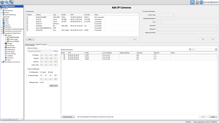Open Schedule tree item

10,56
